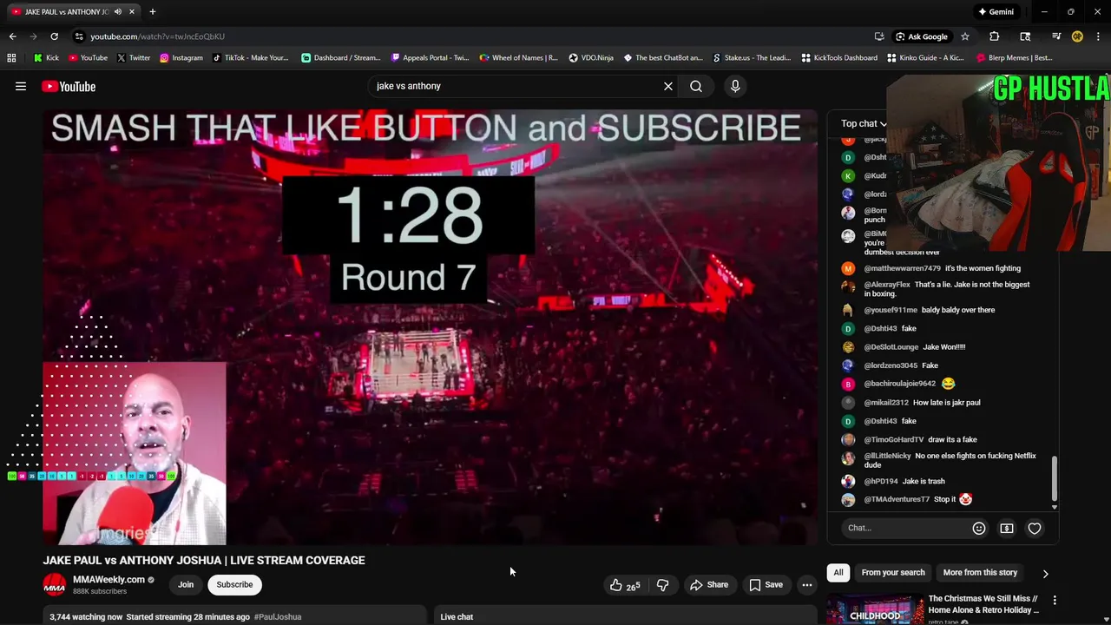Click the screen cast icon in address bar
This screenshot has height=625, width=1111.
(879, 36)
